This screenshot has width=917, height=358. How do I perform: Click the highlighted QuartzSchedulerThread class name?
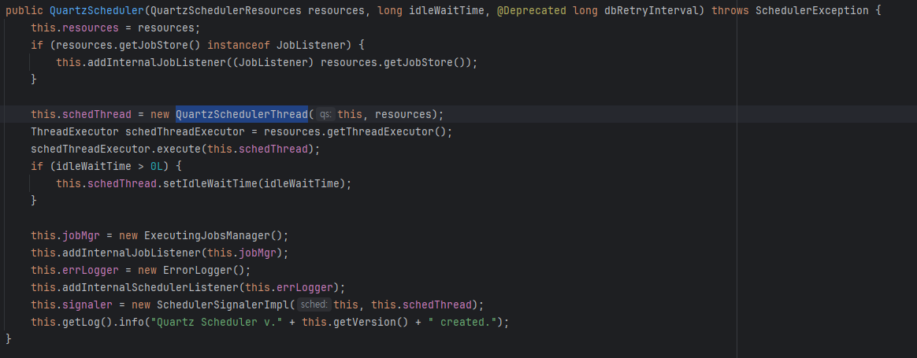click(x=242, y=114)
